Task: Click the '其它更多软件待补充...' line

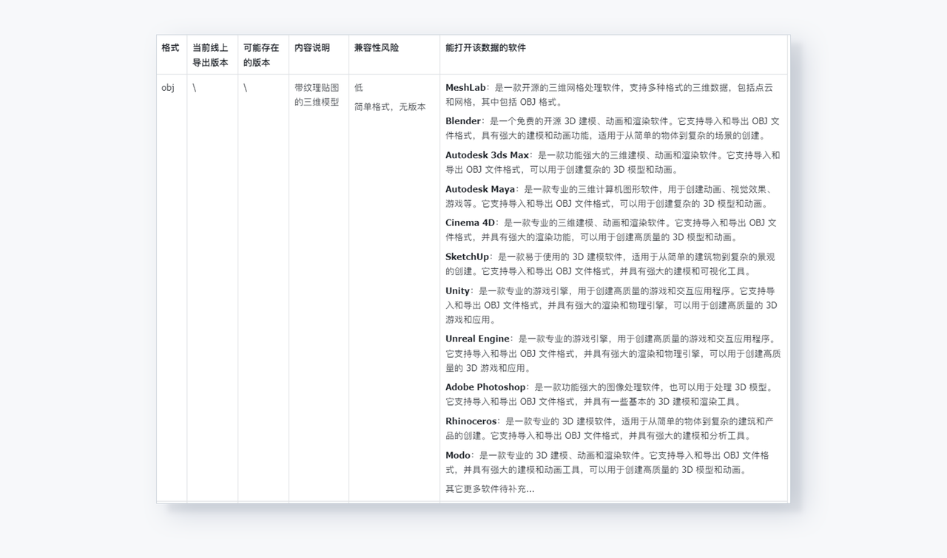Action: tap(490, 489)
